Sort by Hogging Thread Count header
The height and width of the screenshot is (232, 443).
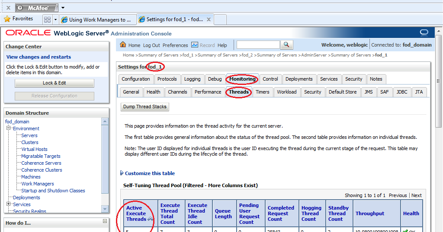(x=311, y=213)
